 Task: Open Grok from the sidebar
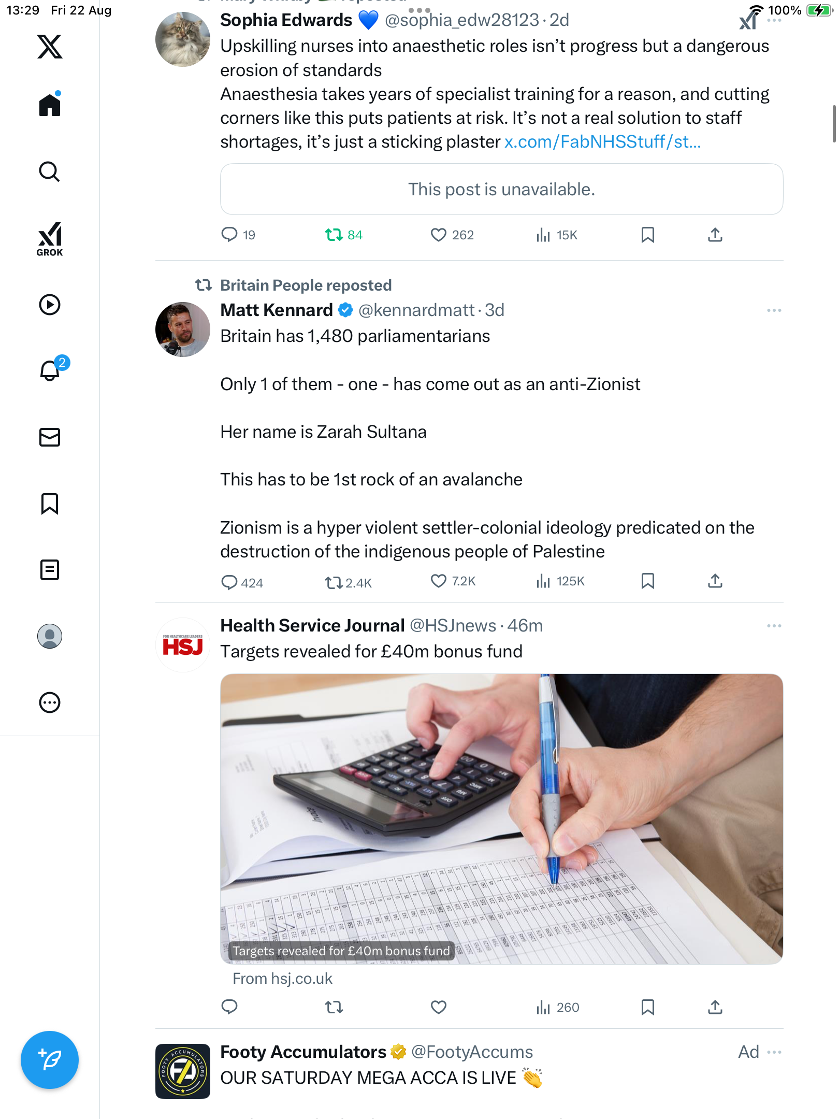coord(50,239)
